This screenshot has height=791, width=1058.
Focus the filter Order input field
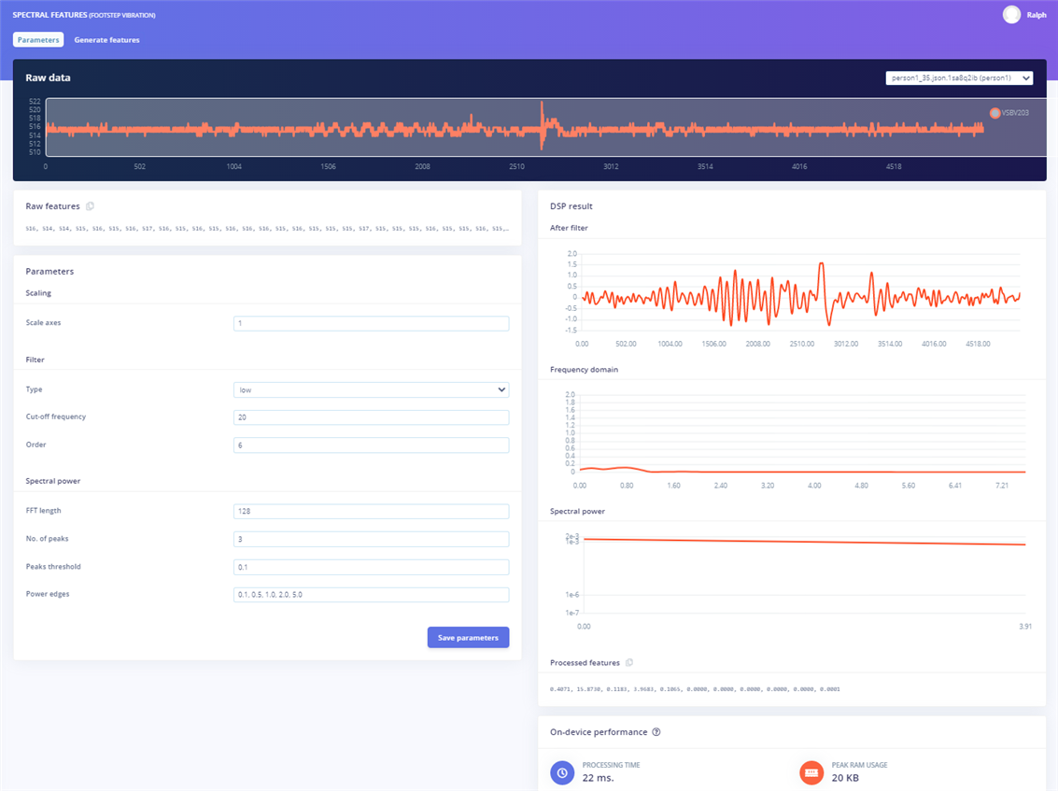point(371,445)
